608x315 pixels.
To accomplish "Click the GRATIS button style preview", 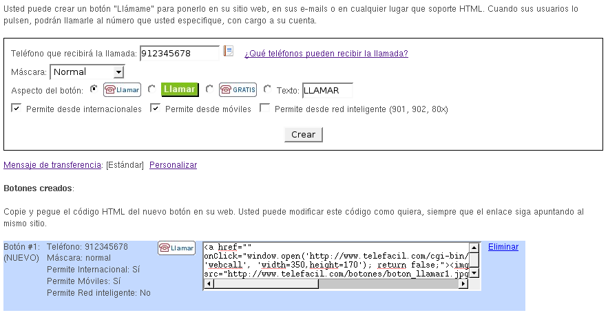I will point(238,89).
